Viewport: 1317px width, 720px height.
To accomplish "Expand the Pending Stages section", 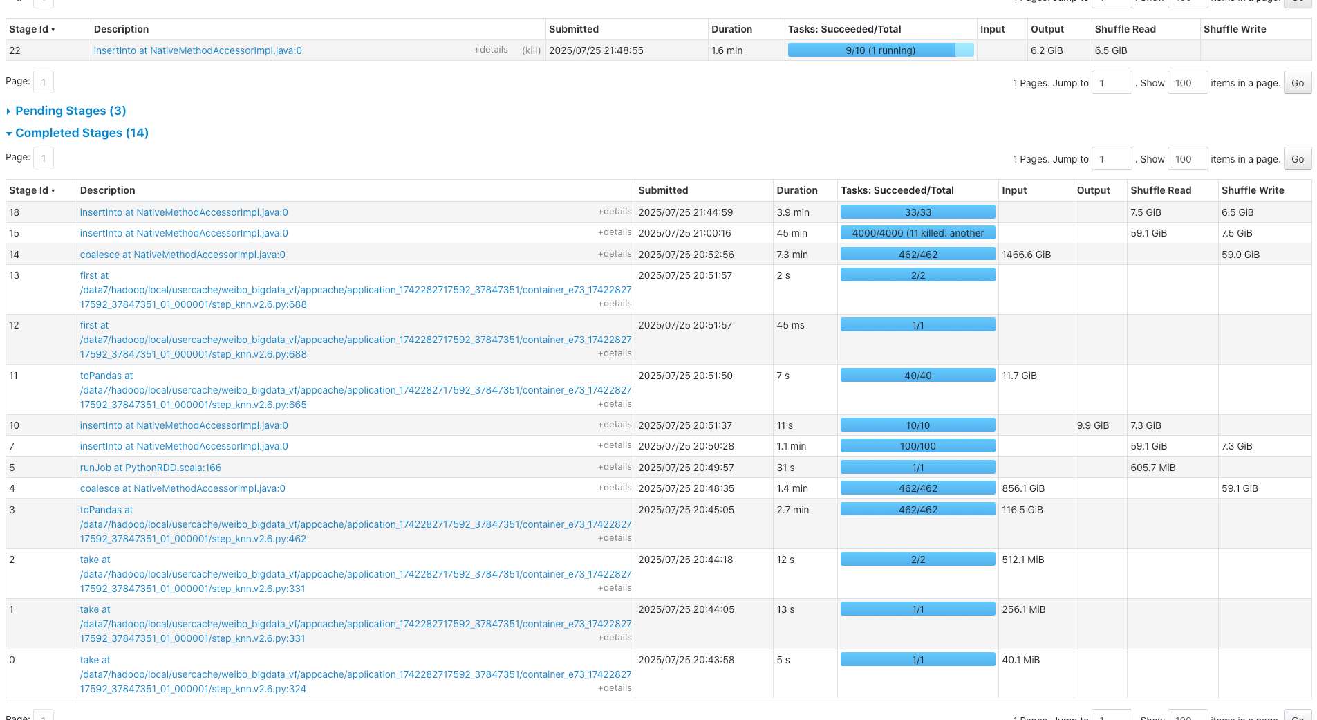I will click(x=70, y=111).
